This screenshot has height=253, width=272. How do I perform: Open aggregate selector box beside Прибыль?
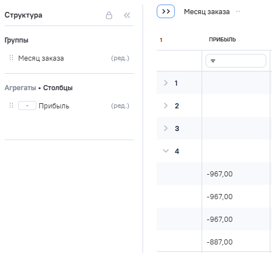click(x=27, y=106)
